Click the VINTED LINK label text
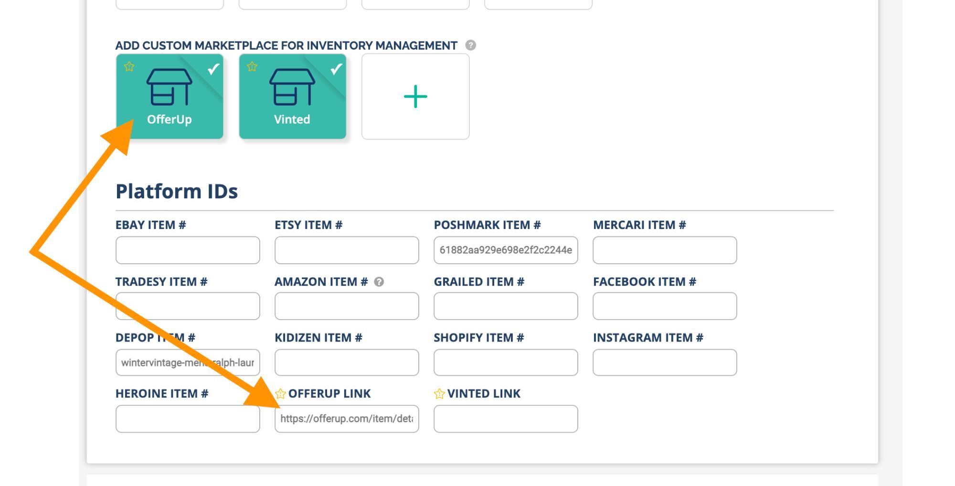This screenshot has width=955, height=486. pyautogui.click(x=484, y=393)
